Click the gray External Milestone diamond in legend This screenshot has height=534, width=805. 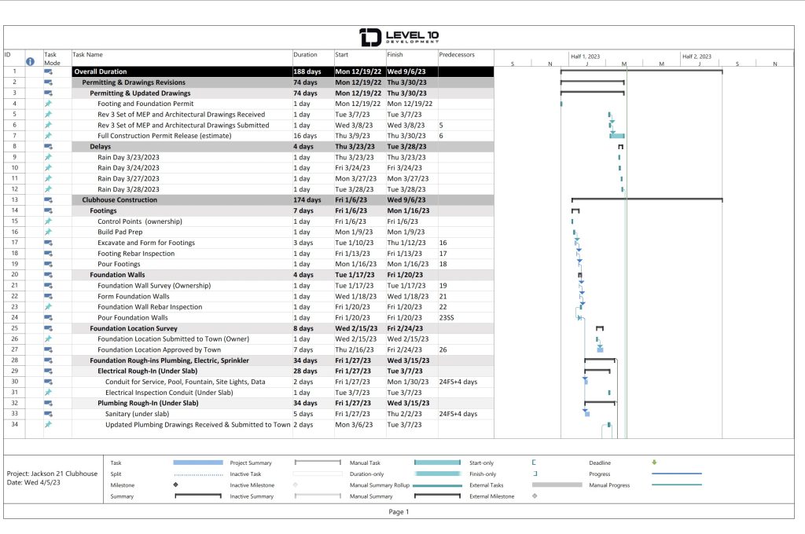click(x=535, y=496)
